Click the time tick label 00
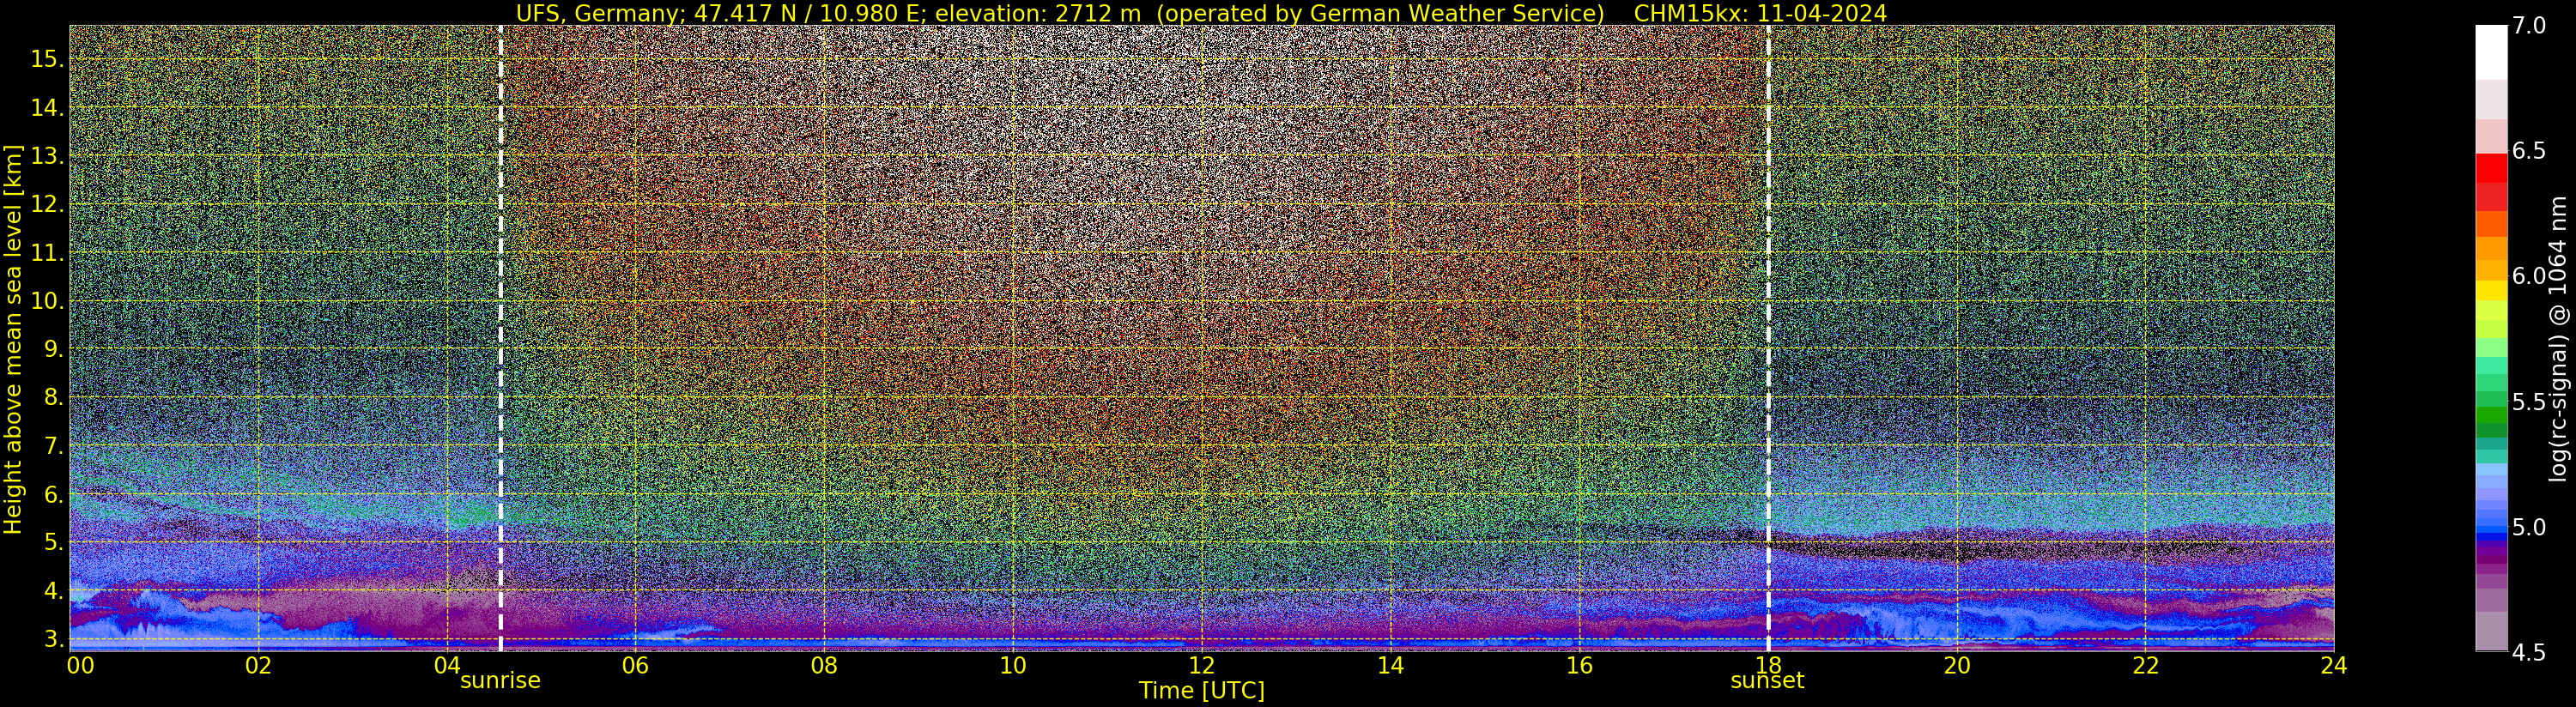 [80, 665]
